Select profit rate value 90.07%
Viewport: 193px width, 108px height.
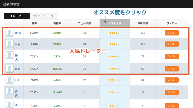(x=57, y=44)
